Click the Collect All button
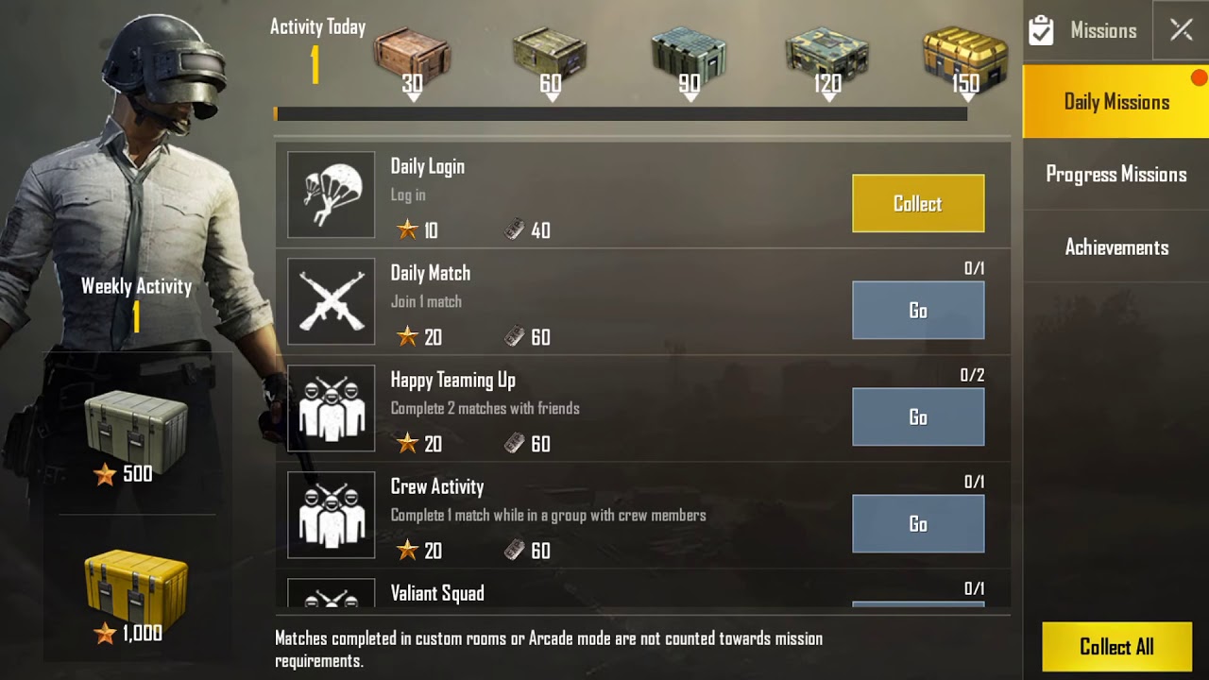Screen dimensions: 1209x680 click(x=1116, y=647)
